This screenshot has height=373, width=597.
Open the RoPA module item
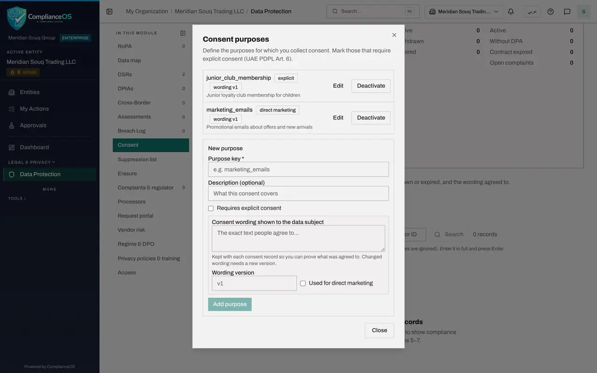coord(151,46)
